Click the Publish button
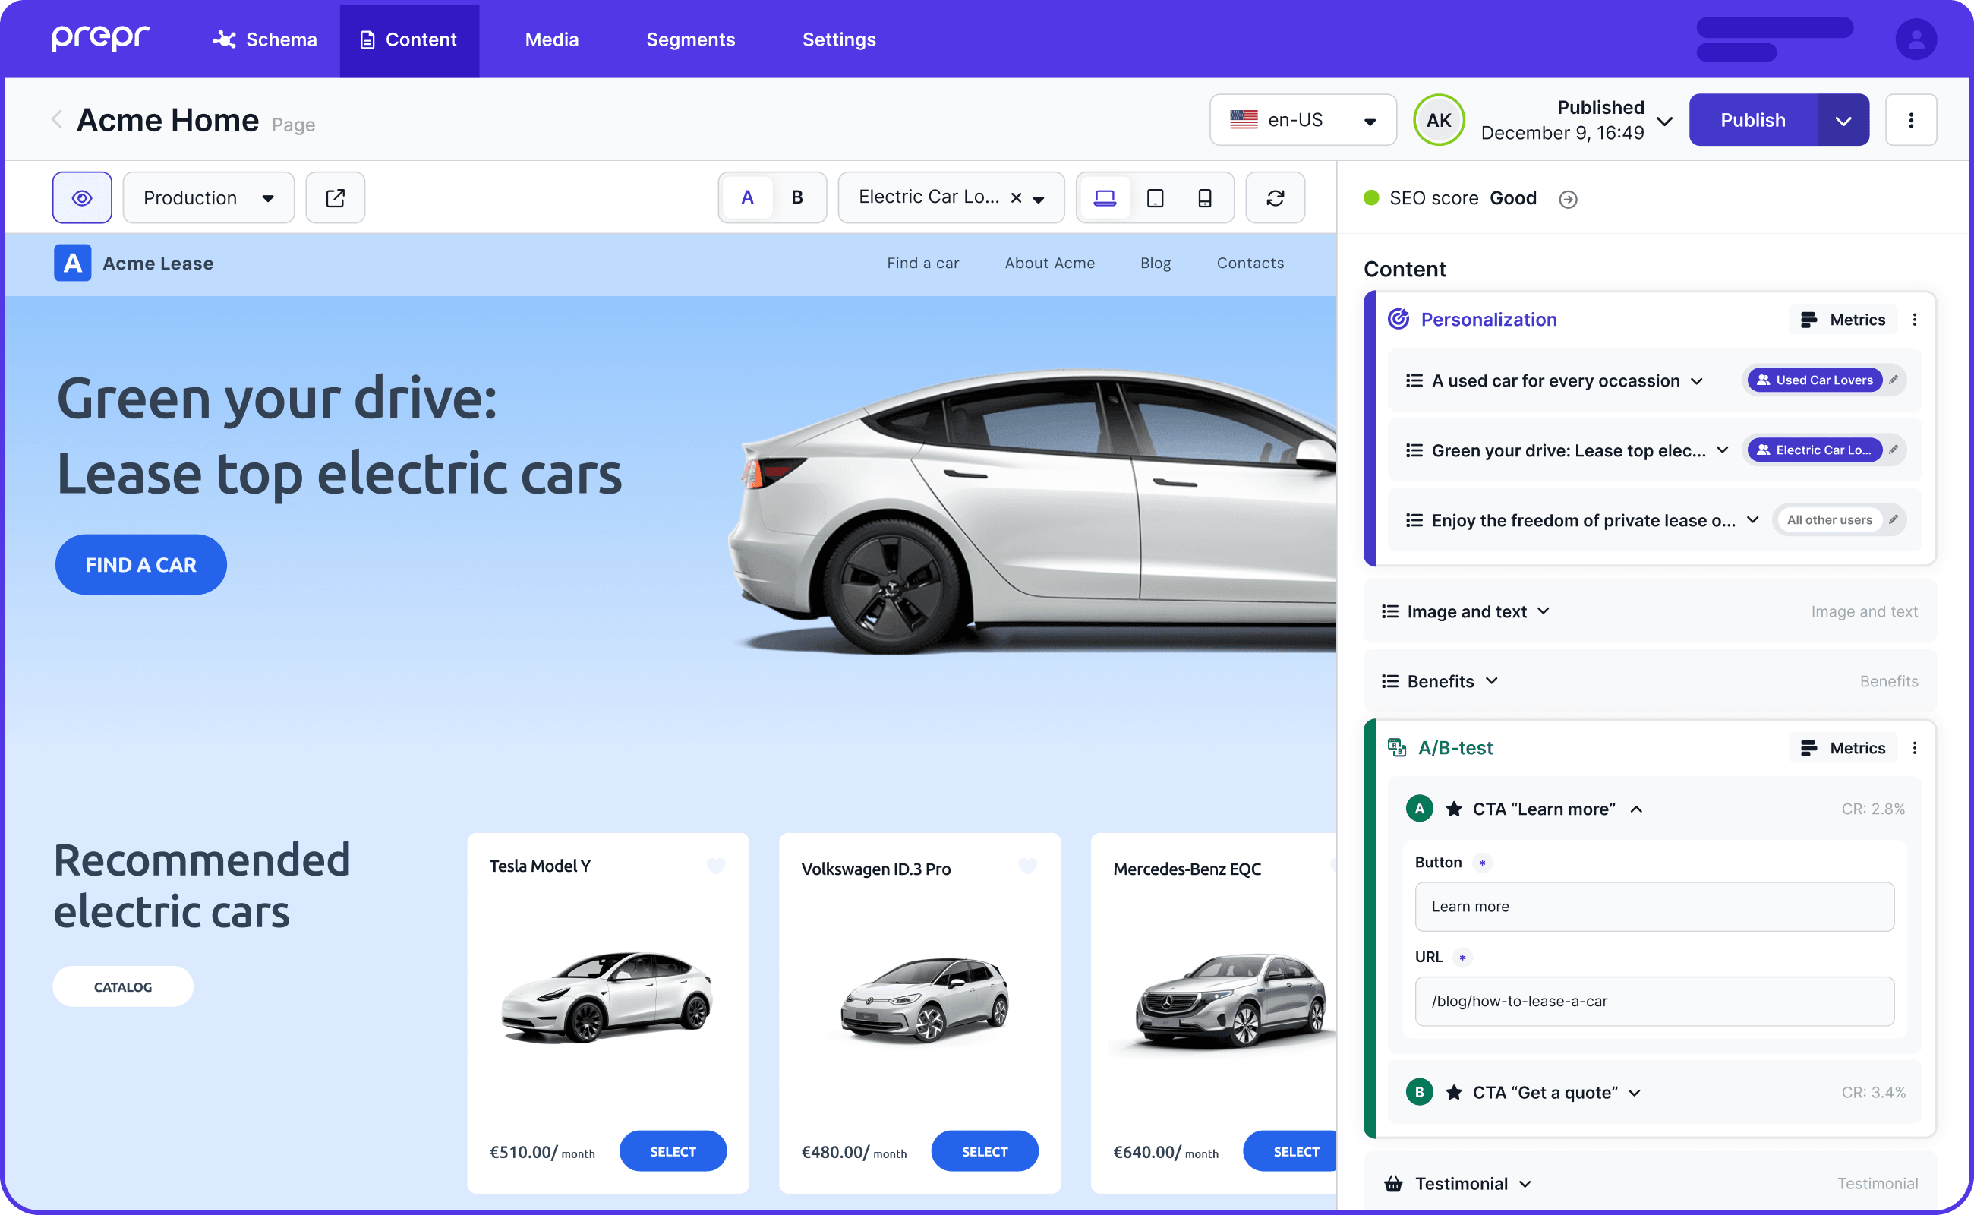The image size is (1974, 1215). point(1752,120)
